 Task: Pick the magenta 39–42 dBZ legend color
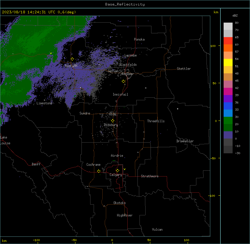coord(228,91)
